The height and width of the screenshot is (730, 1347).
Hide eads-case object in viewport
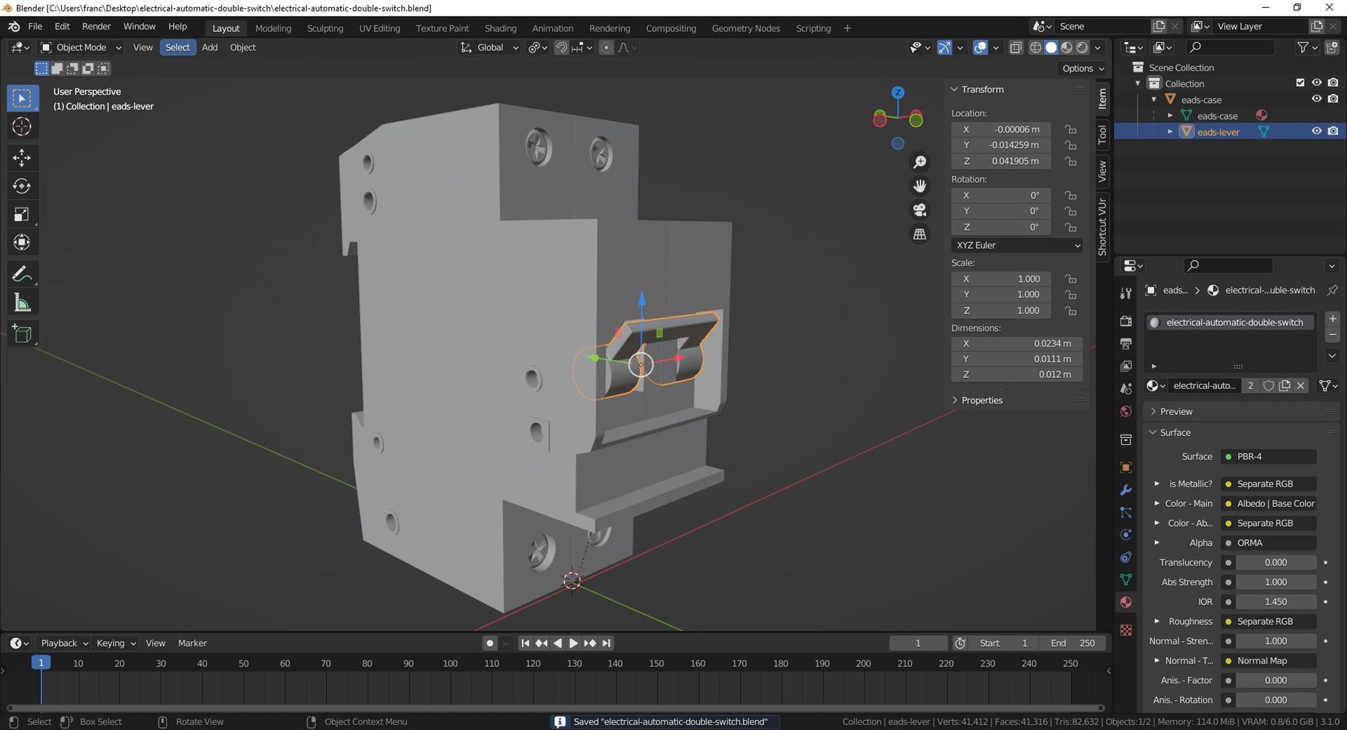(1317, 99)
